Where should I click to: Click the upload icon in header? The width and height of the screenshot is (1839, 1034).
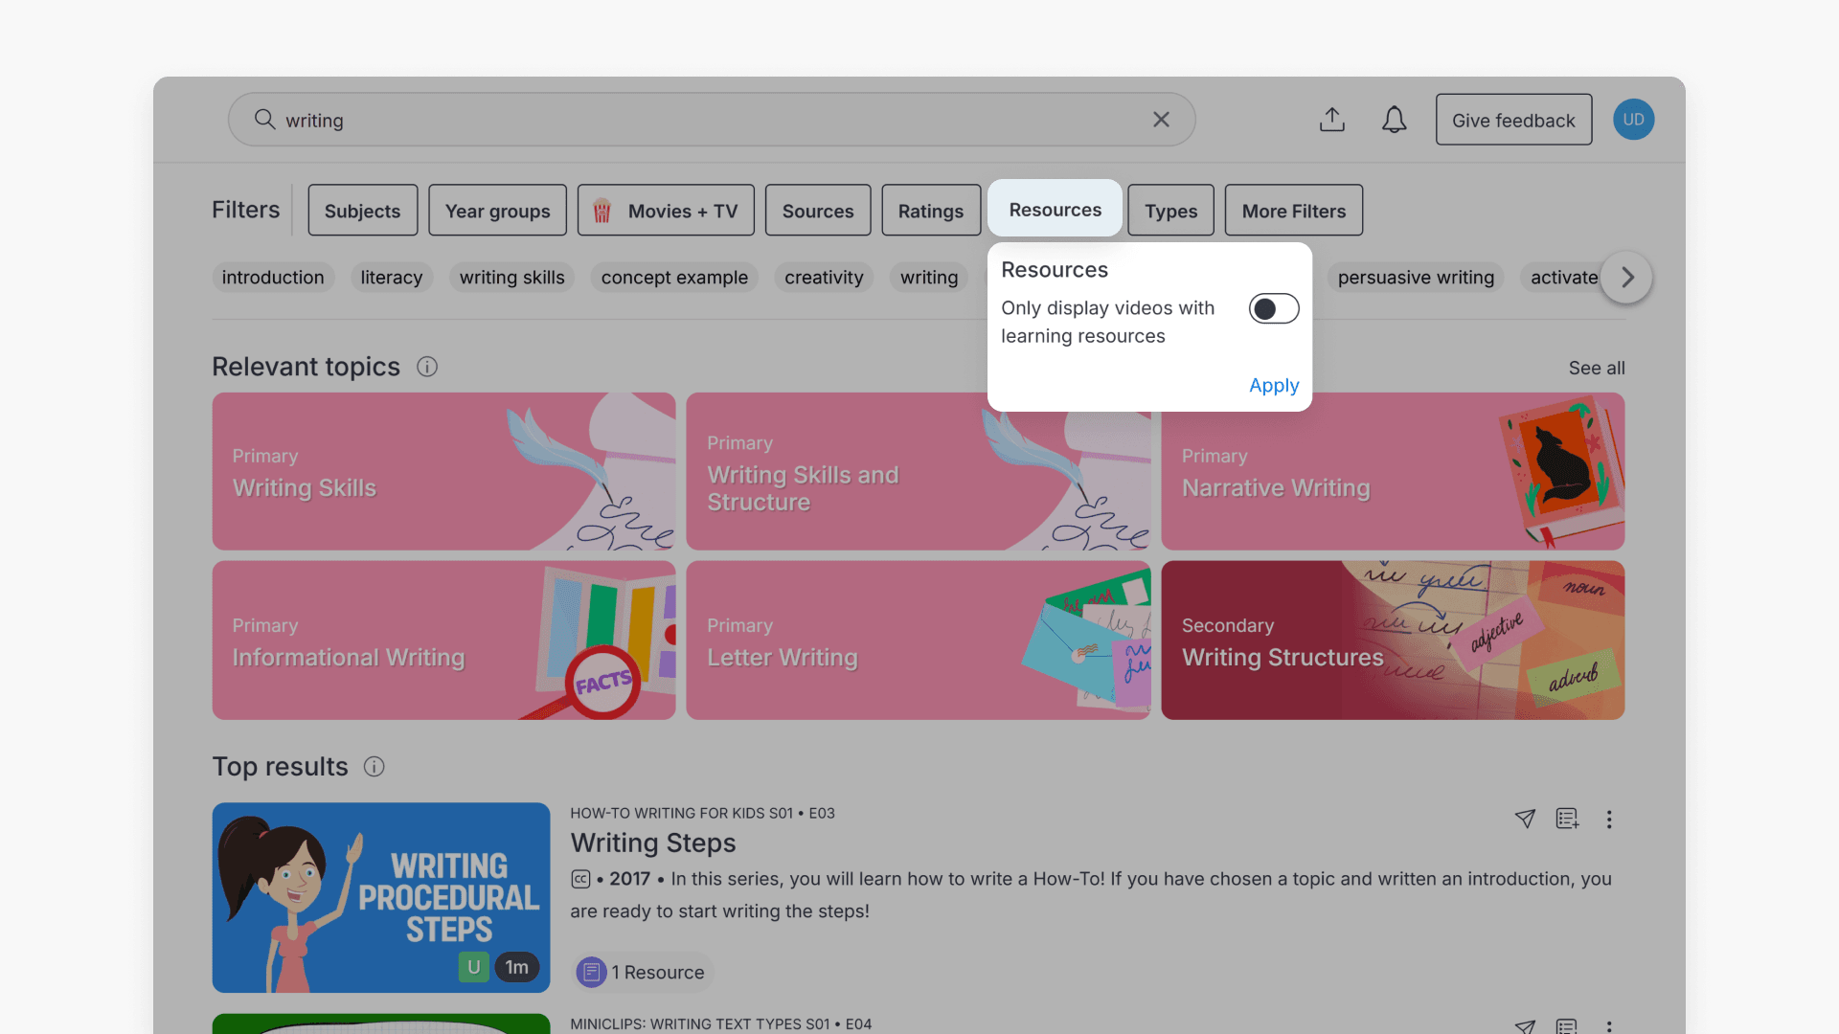[x=1331, y=120]
